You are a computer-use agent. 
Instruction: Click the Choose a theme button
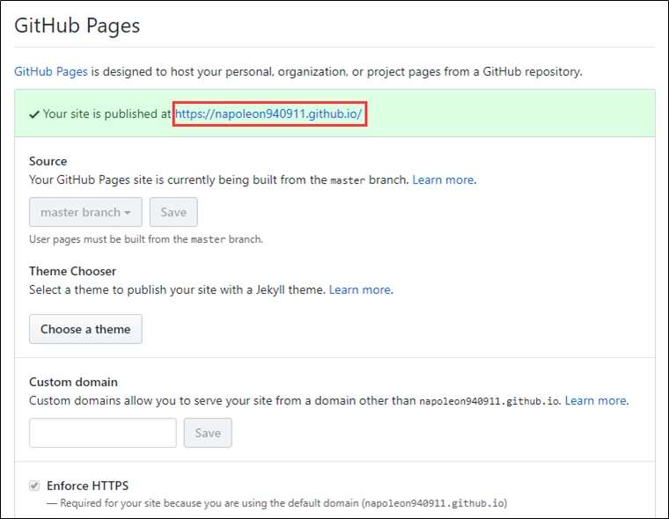[85, 329]
